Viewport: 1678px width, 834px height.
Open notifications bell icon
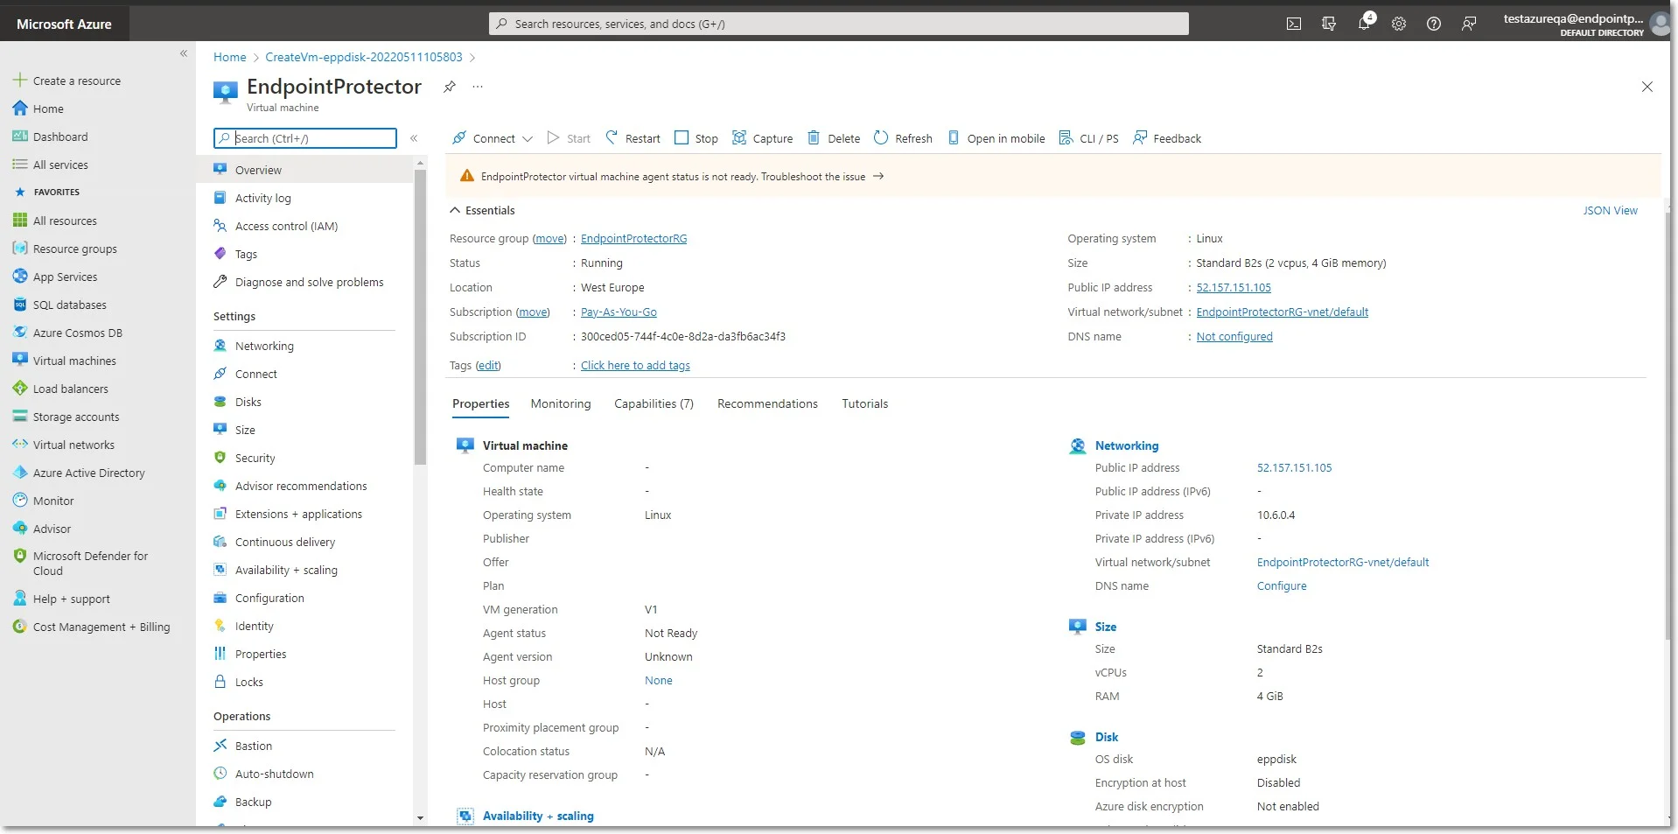coord(1364,24)
